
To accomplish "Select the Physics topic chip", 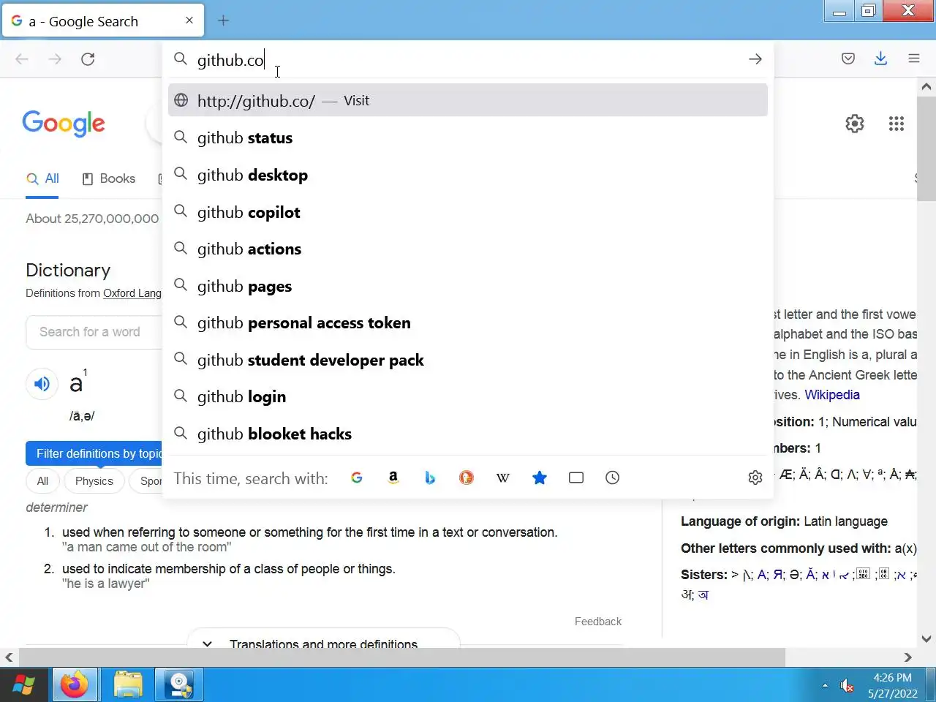I will 94,480.
